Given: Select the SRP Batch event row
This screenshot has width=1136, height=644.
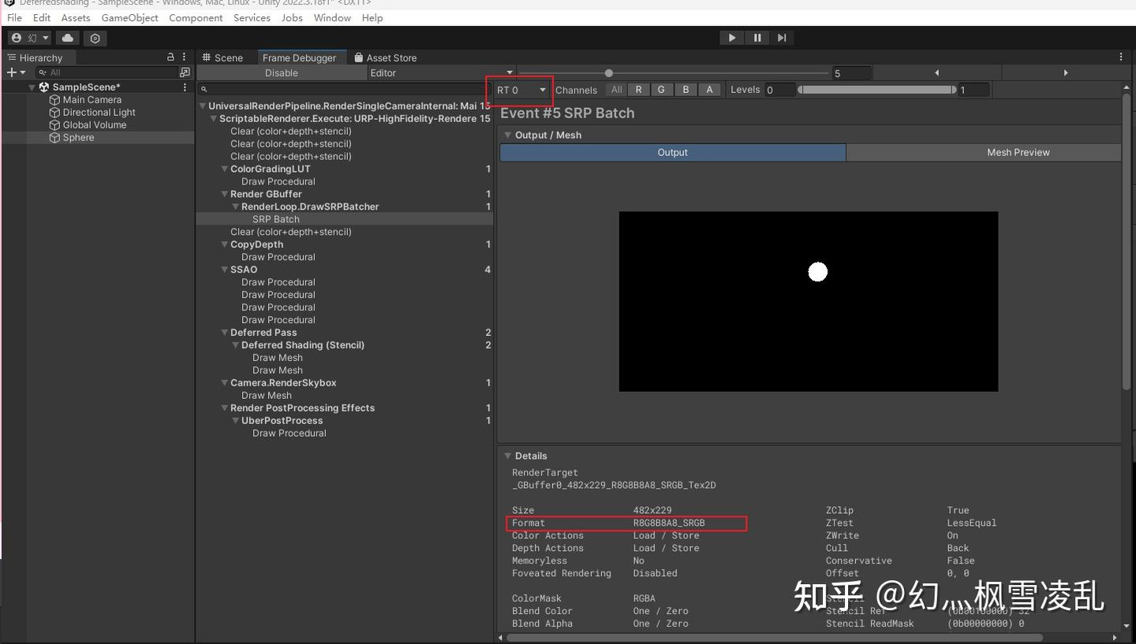Looking at the screenshot, I should pyautogui.click(x=345, y=219).
